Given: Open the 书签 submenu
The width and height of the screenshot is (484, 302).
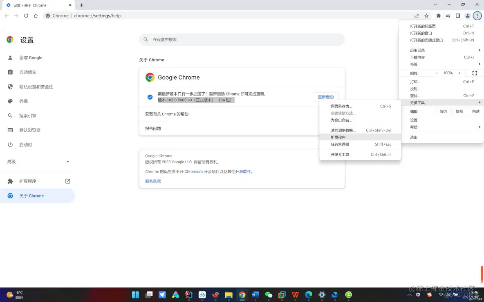Looking at the screenshot, I should [x=414, y=64].
